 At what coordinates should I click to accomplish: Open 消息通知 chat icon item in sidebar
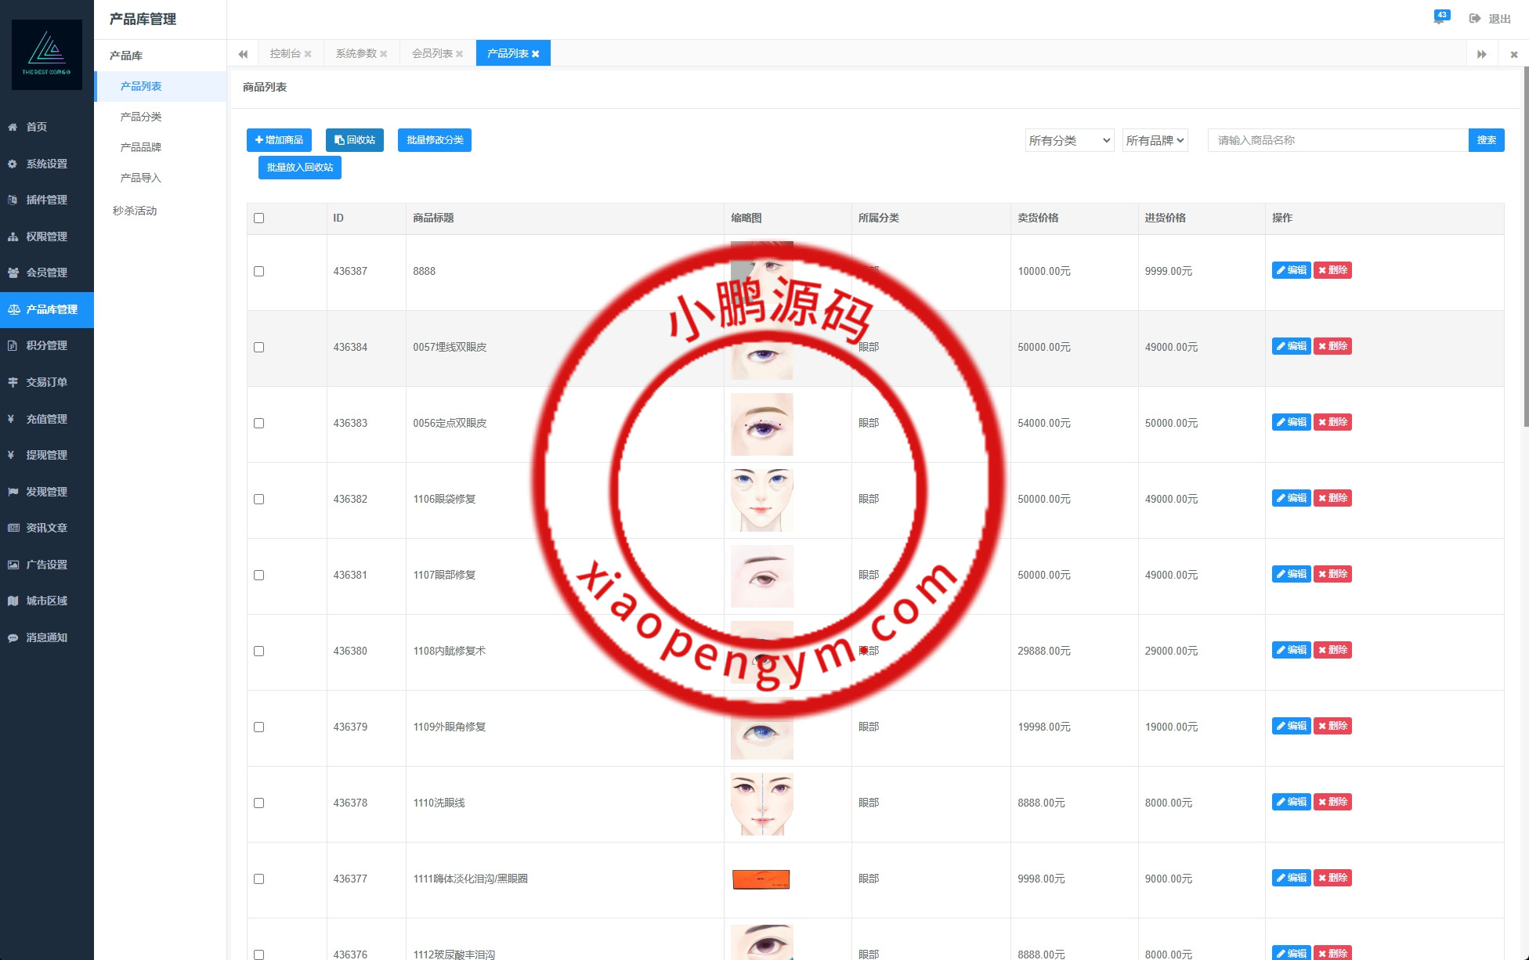point(46,637)
